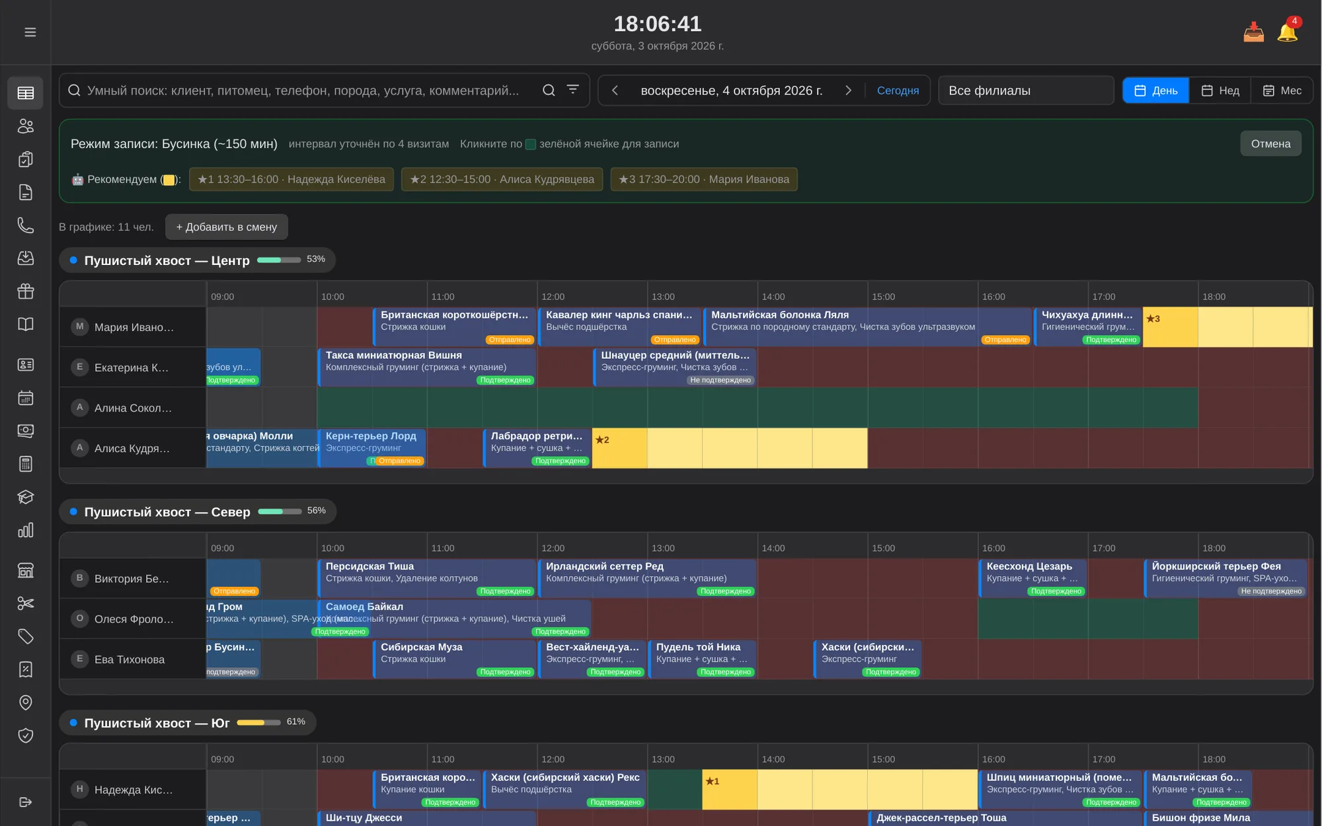The height and width of the screenshot is (826, 1322).
Task: Open the map pin location icon
Action: (26, 702)
